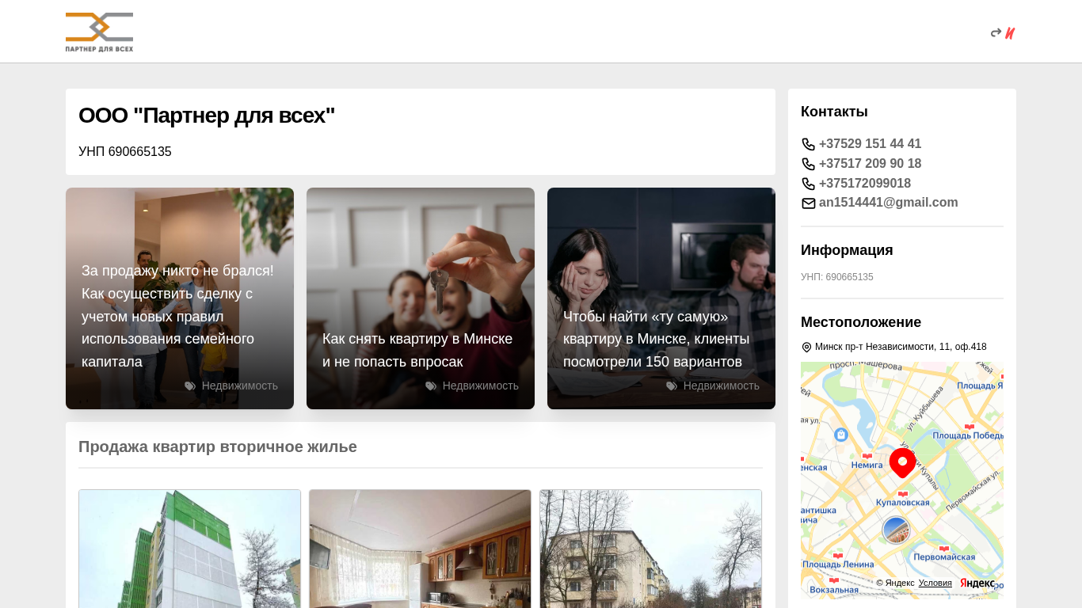Click the blue shopping bag icon on map
The height and width of the screenshot is (608, 1082).
tap(841, 435)
